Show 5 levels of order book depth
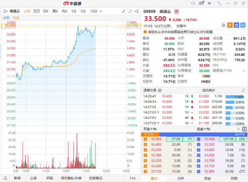This screenshot has width=248, height=182. click(238, 129)
